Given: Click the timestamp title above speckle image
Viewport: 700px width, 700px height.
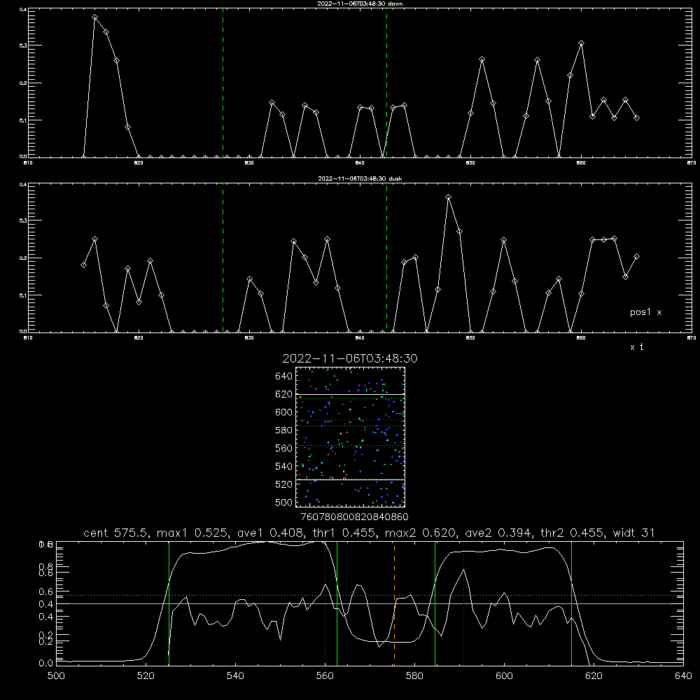Looking at the screenshot, I should coord(350,358).
